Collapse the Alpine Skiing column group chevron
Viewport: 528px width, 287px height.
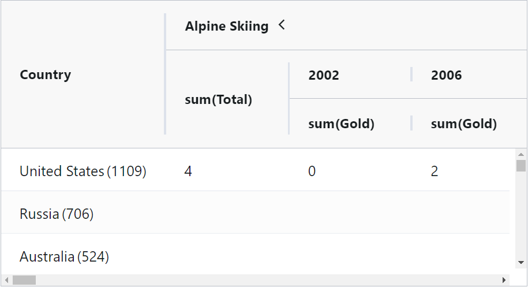click(x=282, y=25)
